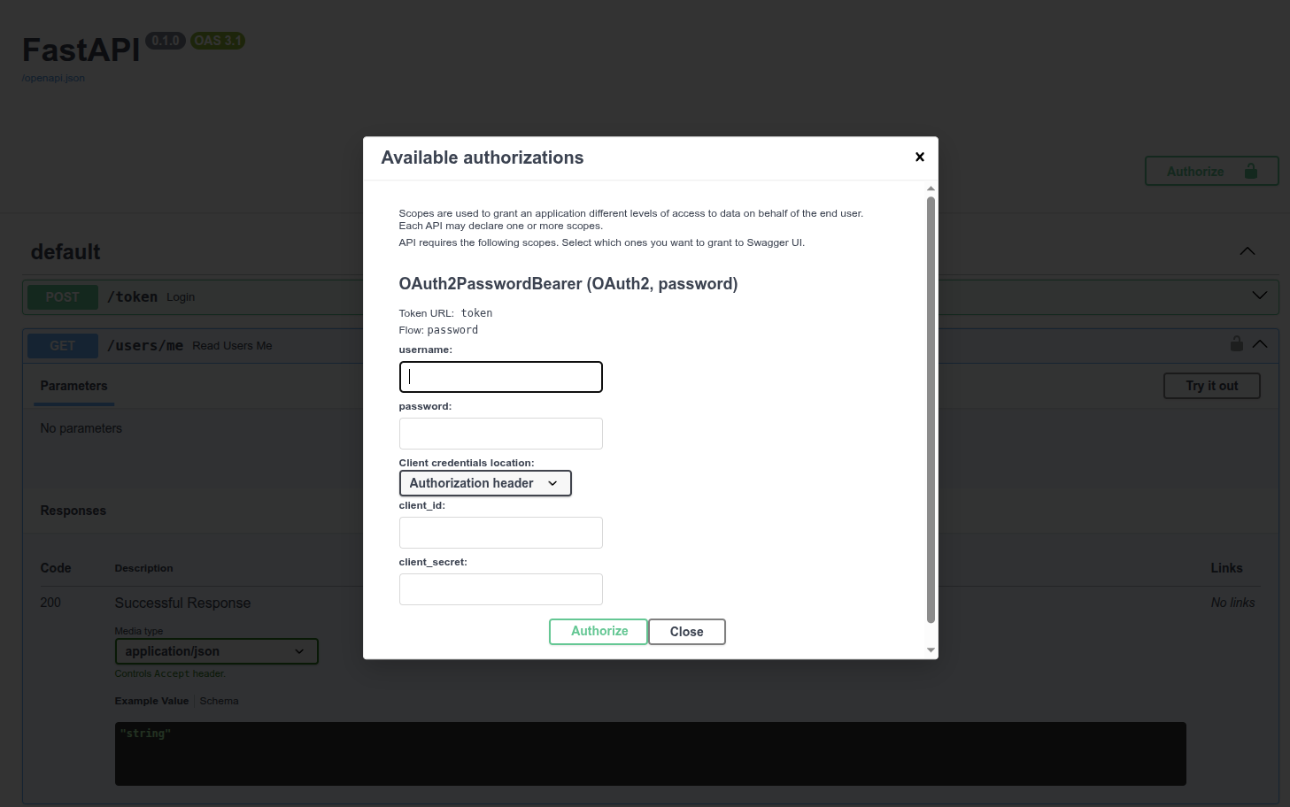
Task: Click the dialog scrollbar down arrow
Action: tap(931, 650)
